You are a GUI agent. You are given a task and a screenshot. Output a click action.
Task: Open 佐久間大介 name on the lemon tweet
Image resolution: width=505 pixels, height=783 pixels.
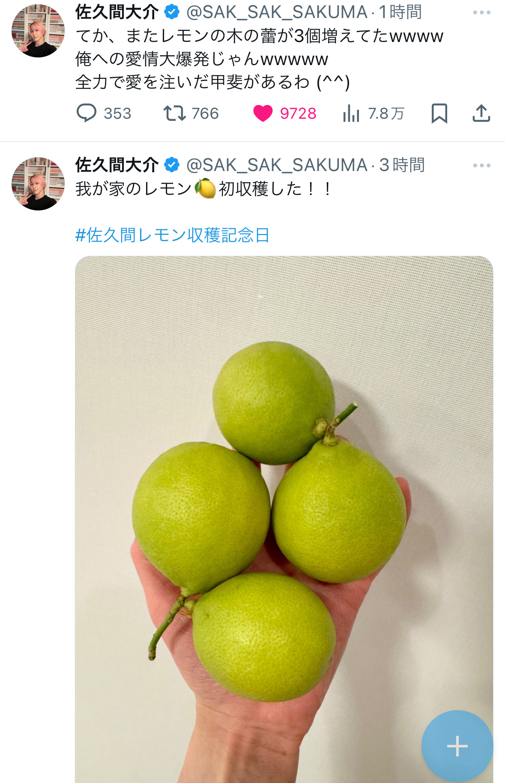point(117,165)
